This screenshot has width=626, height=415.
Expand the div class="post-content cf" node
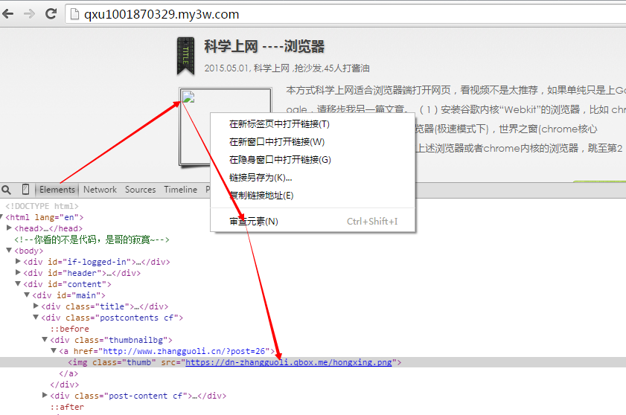(x=45, y=396)
